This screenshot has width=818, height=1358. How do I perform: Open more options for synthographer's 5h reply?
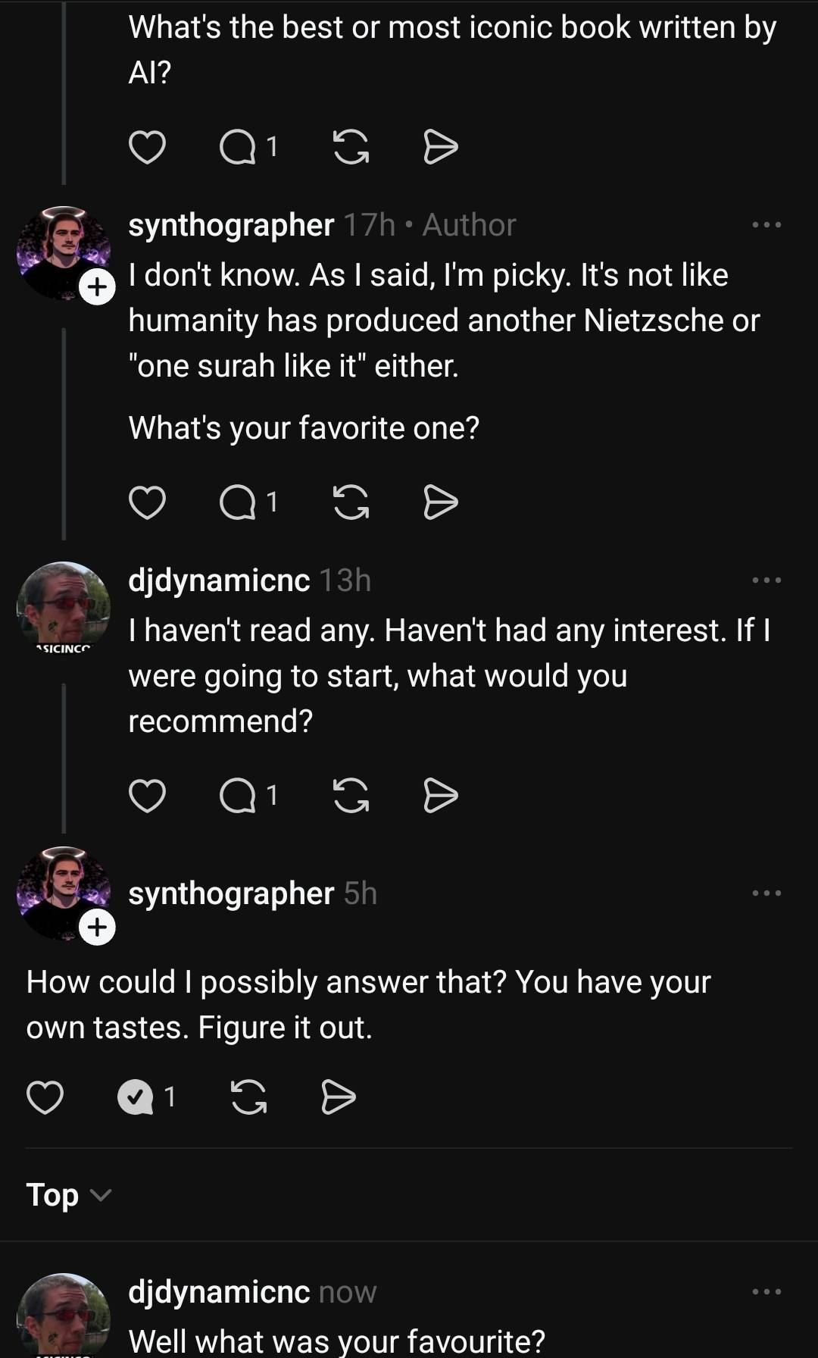766,893
